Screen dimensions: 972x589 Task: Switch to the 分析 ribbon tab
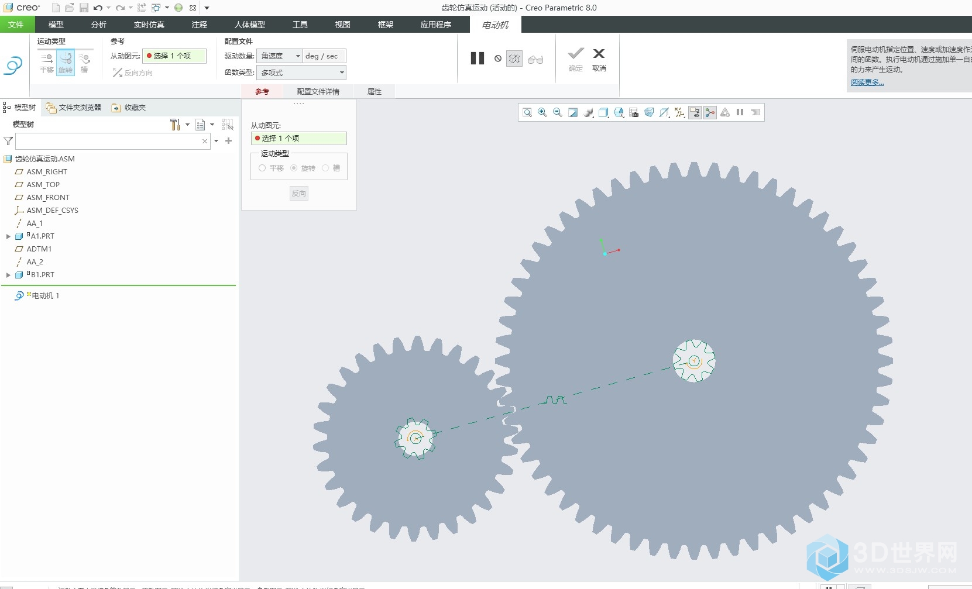tap(99, 25)
